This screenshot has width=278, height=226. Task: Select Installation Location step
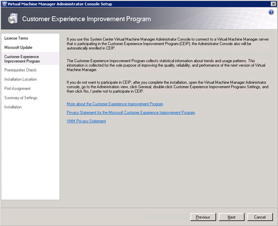tap(21, 79)
